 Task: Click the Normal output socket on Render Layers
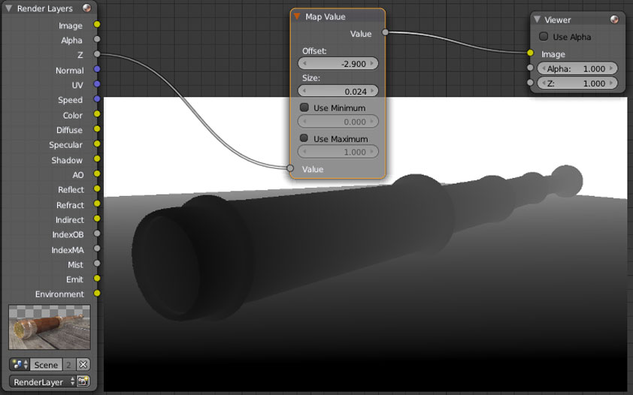97,70
